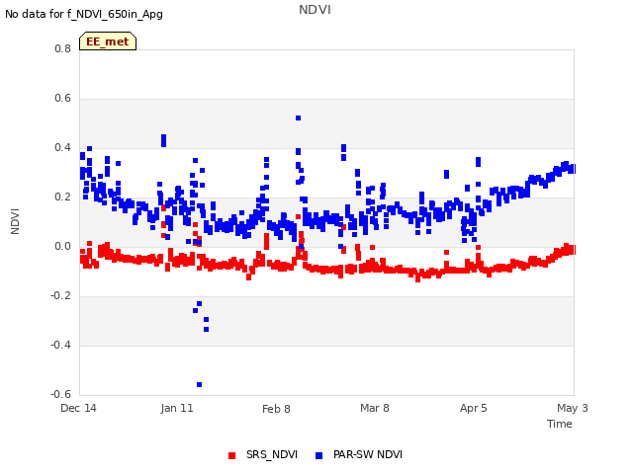Select the PAR-SW NDVI legend label
Image resolution: width=633 pixels, height=474 pixels.
(368, 454)
